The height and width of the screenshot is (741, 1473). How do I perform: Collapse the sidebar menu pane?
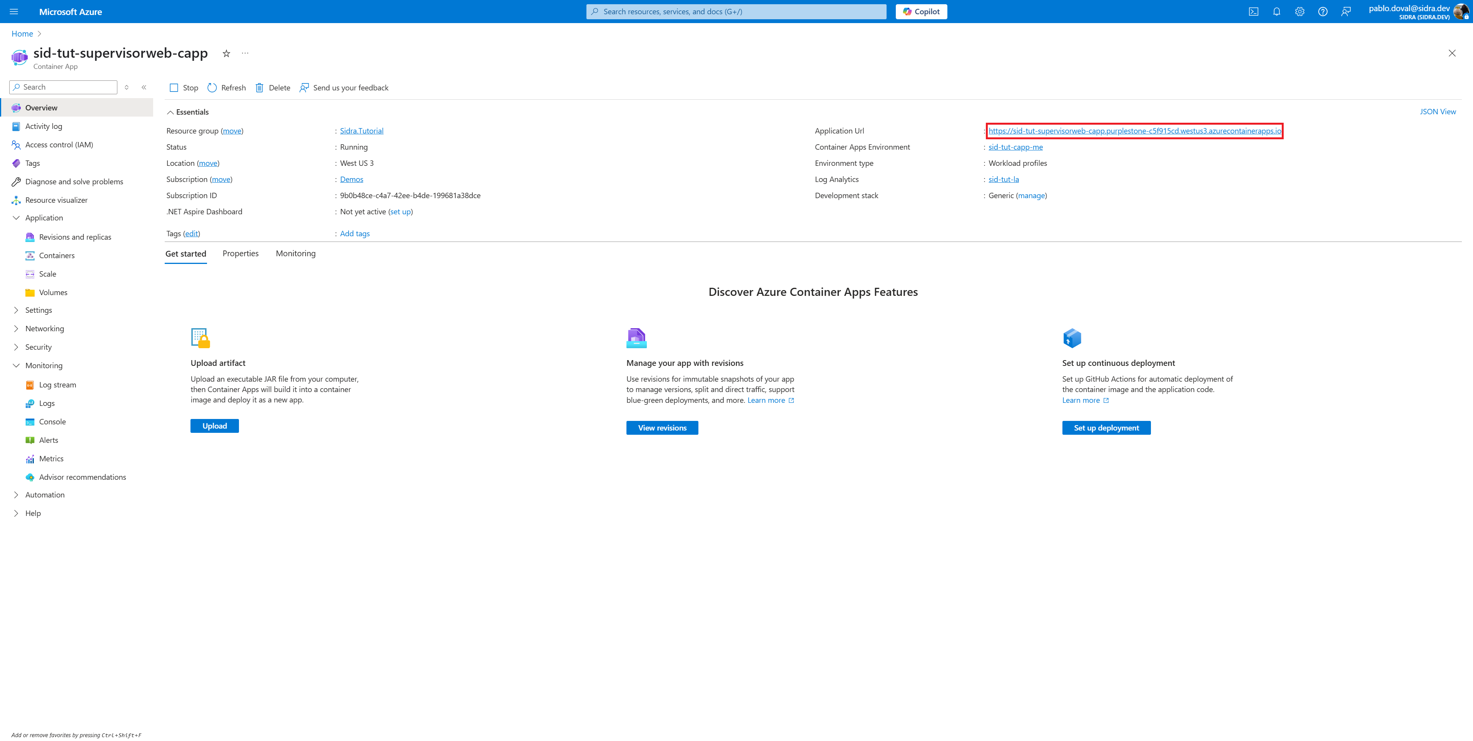pyautogui.click(x=144, y=87)
